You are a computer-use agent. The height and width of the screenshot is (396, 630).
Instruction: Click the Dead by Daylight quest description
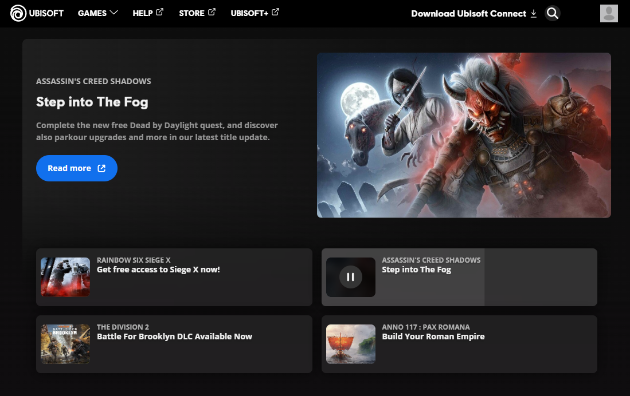[157, 131]
